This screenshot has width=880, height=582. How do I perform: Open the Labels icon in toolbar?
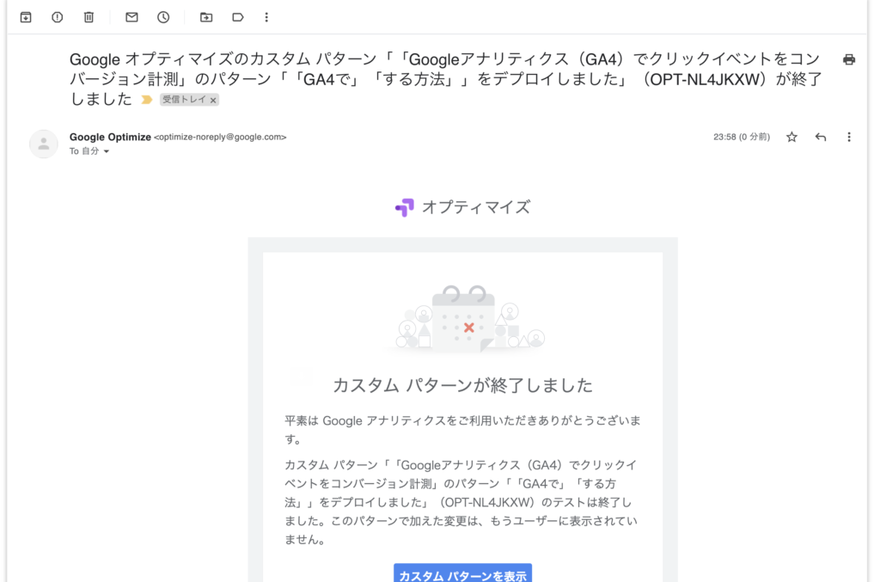click(x=238, y=17)
